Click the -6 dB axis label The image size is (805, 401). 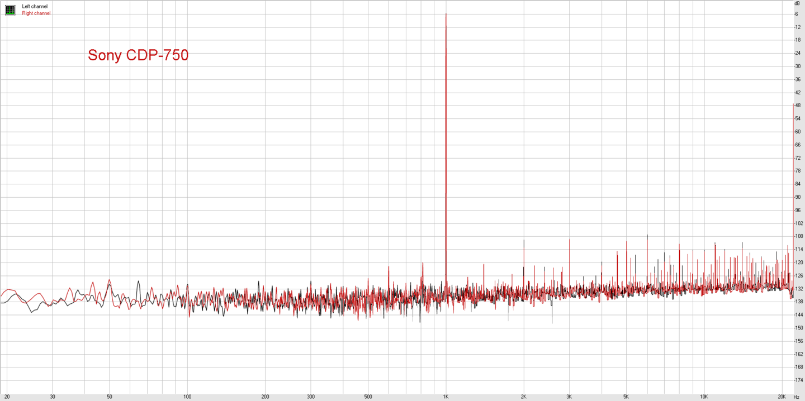click(797, 14)
